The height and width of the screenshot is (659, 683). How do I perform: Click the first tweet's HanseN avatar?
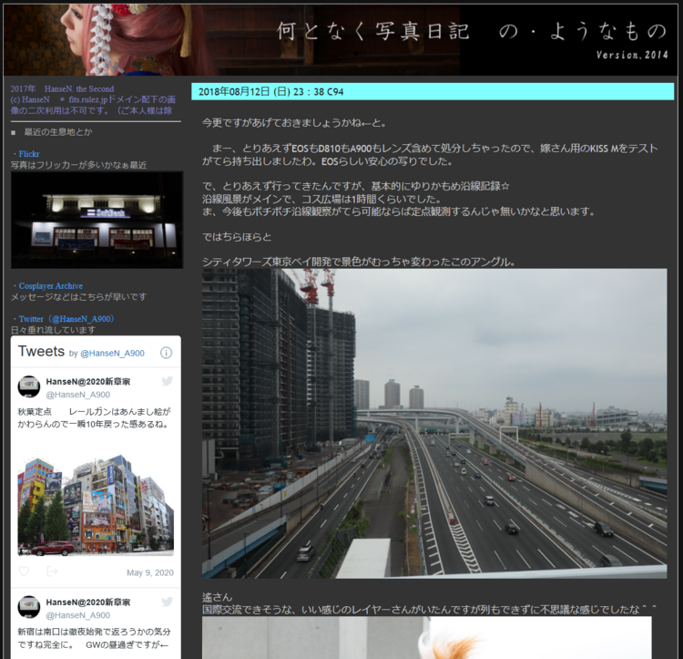(x=29, y=386)
